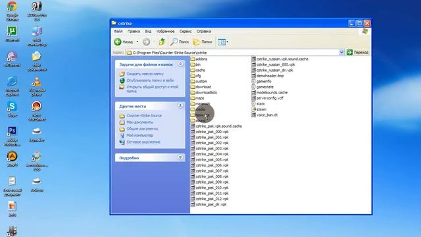Select the download folder
Viewport: 421px width, 237px height.
(201, 87)
